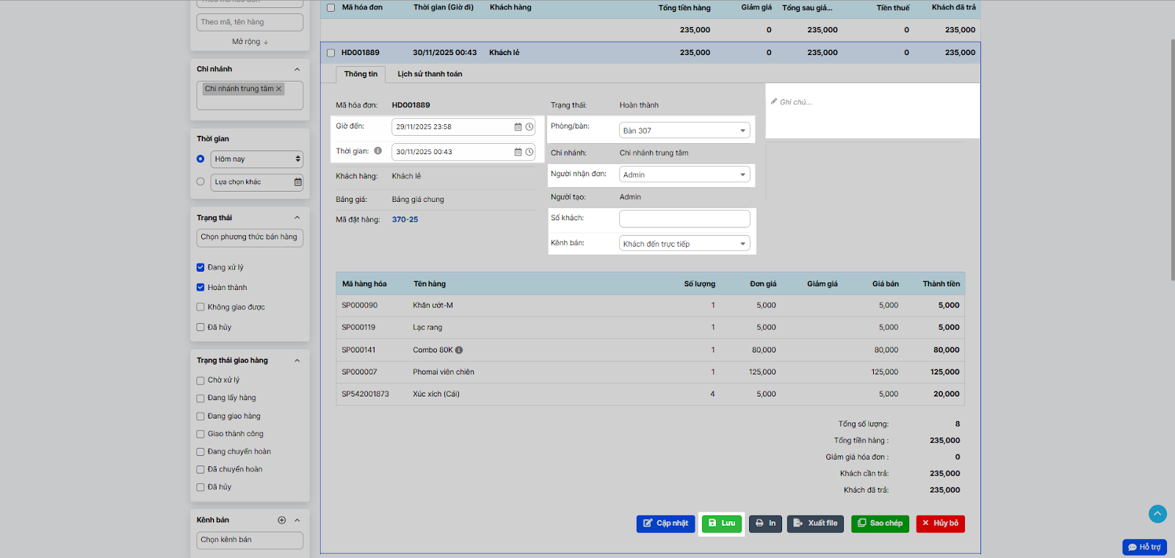1175x558 pixels.
Task: Add new sales channel with plus icon
Action: (282, 520)
